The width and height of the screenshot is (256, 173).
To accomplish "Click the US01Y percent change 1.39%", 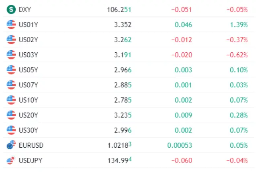I will tap(239, 25).
